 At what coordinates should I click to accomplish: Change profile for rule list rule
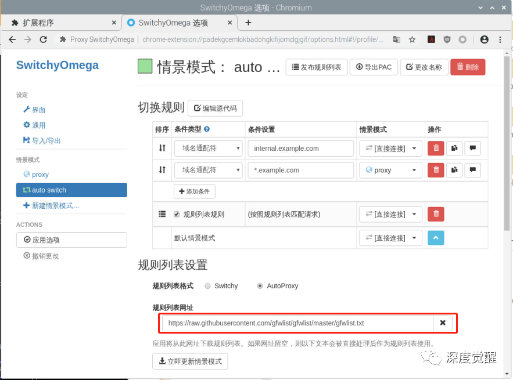pos(390,214)
